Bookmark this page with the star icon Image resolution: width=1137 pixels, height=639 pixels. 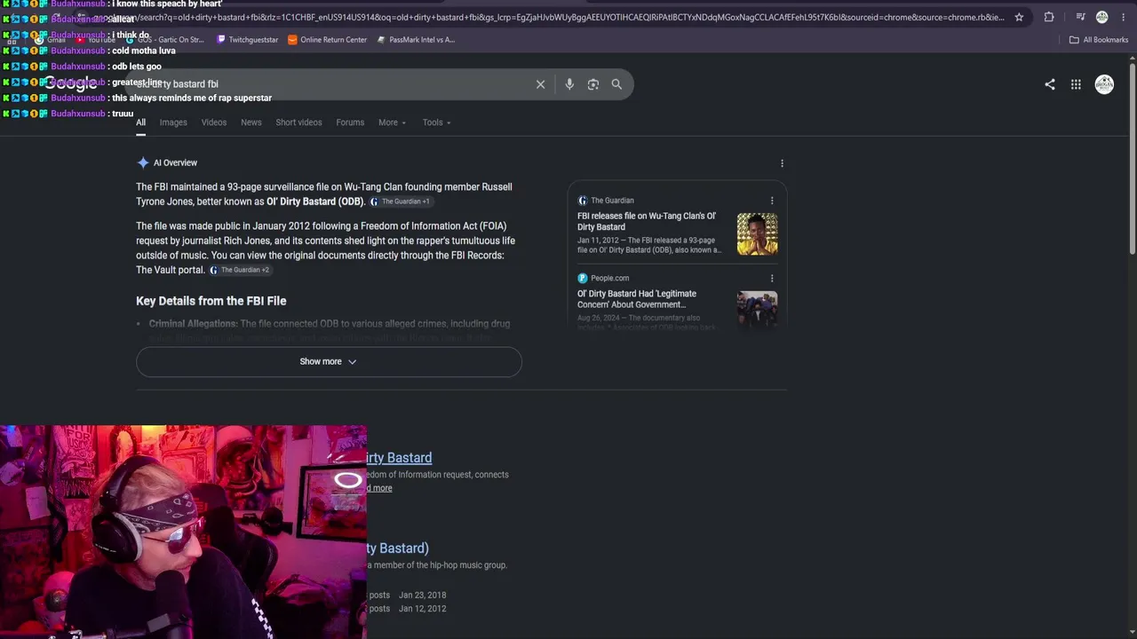(x=1019, y=17)
